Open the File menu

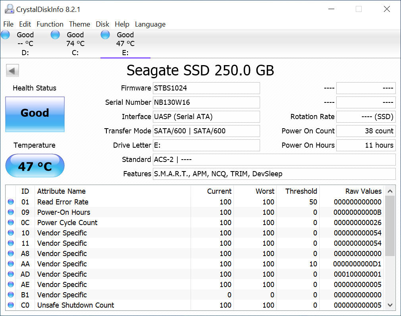8,24
